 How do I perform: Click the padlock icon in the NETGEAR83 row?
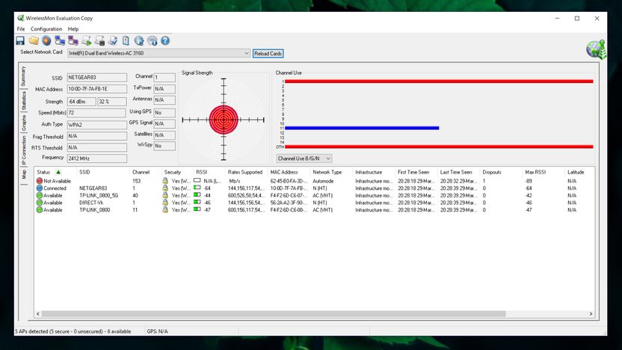pos(165,188)
